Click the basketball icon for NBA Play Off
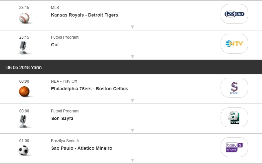Viewport: 262px width, 164px height. pos(24,91)
